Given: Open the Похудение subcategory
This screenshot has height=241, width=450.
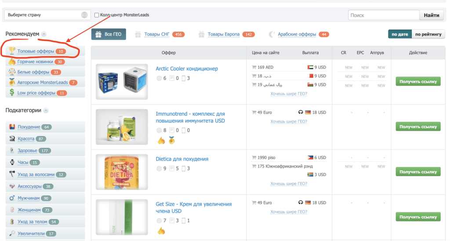Looking at the screenshot, I should coord(29,127).
